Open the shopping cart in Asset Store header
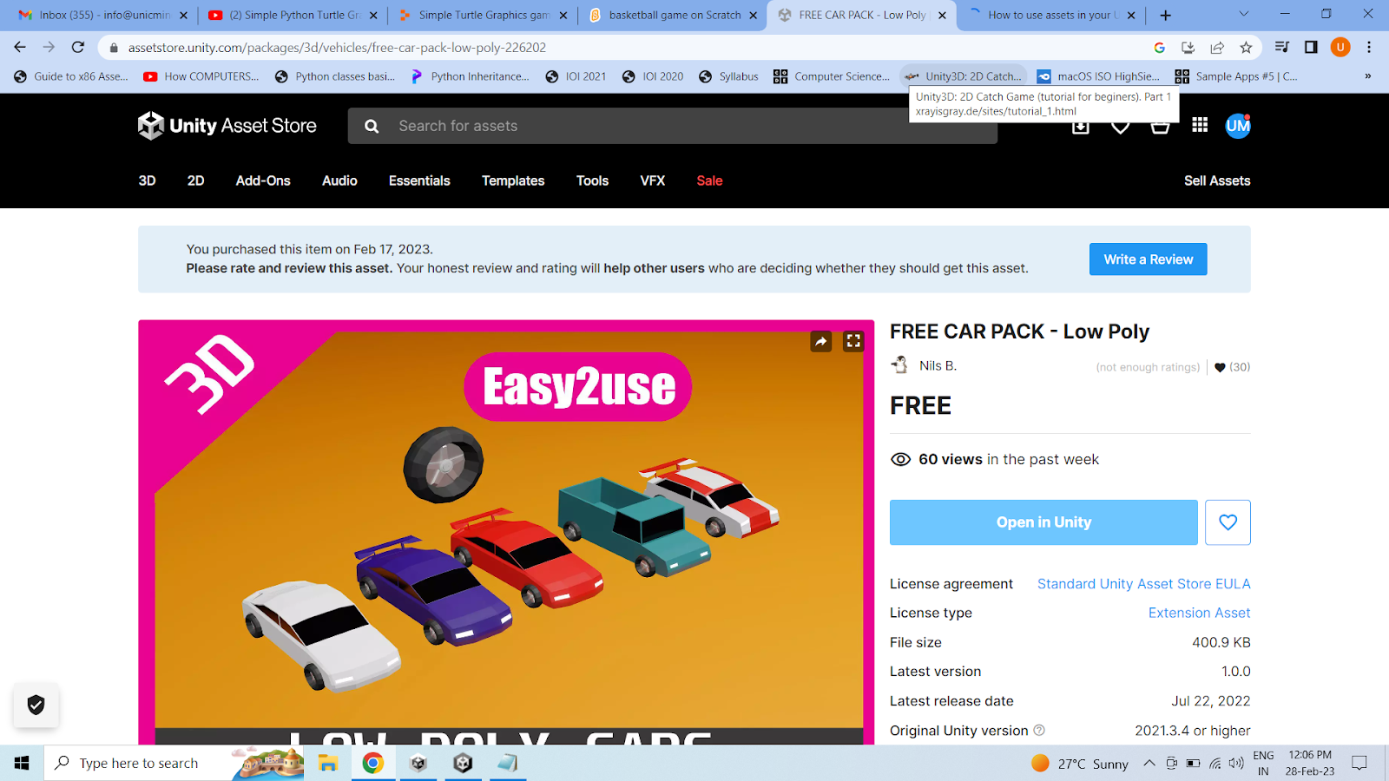1389x781 pixels. [x=1160, y=127]
